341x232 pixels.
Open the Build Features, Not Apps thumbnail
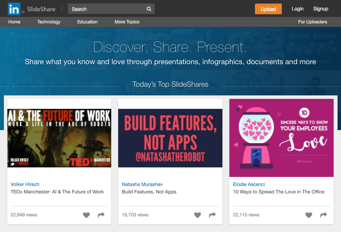(170, 138)
